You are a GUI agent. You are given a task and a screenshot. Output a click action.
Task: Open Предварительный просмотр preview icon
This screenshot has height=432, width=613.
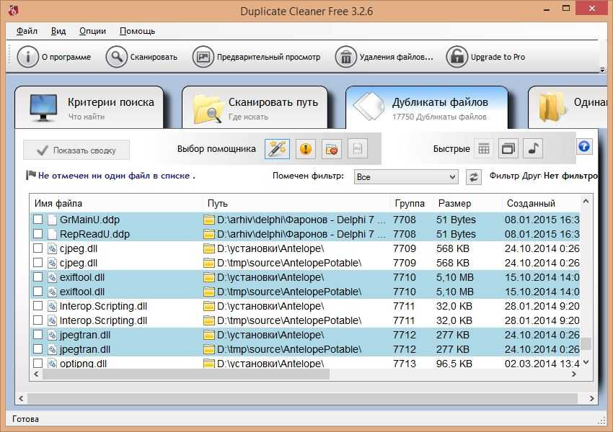coord(203,57)
